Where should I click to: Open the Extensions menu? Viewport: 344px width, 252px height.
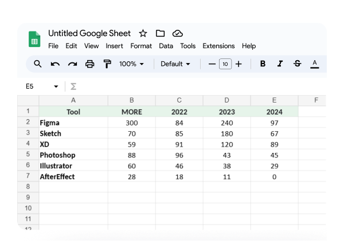click(x=218, y=46)
